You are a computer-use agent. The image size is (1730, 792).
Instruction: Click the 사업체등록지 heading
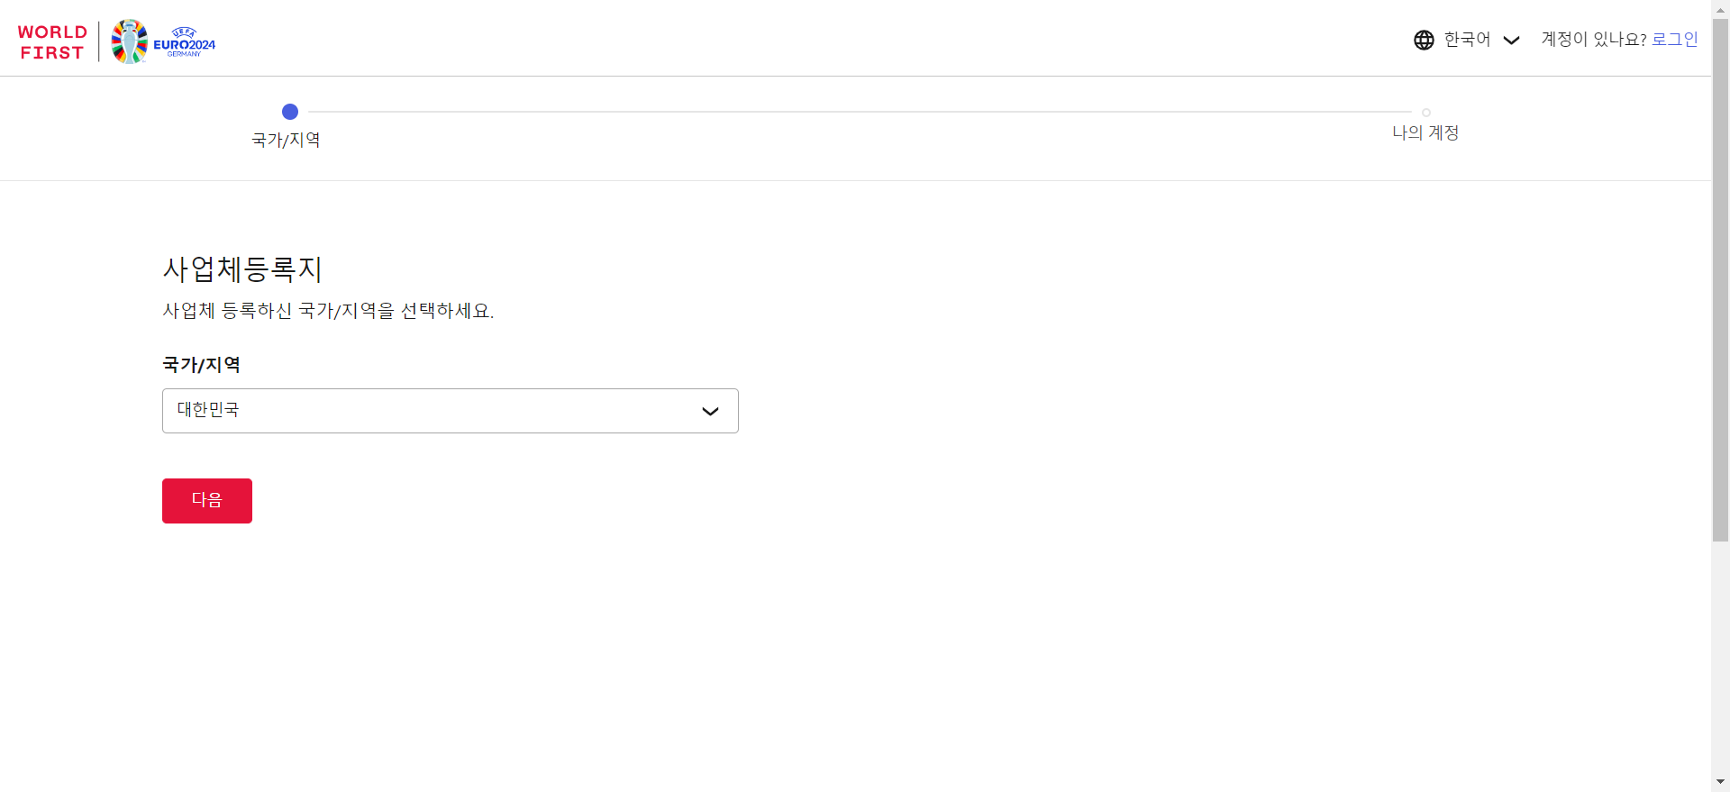point(242,269)
